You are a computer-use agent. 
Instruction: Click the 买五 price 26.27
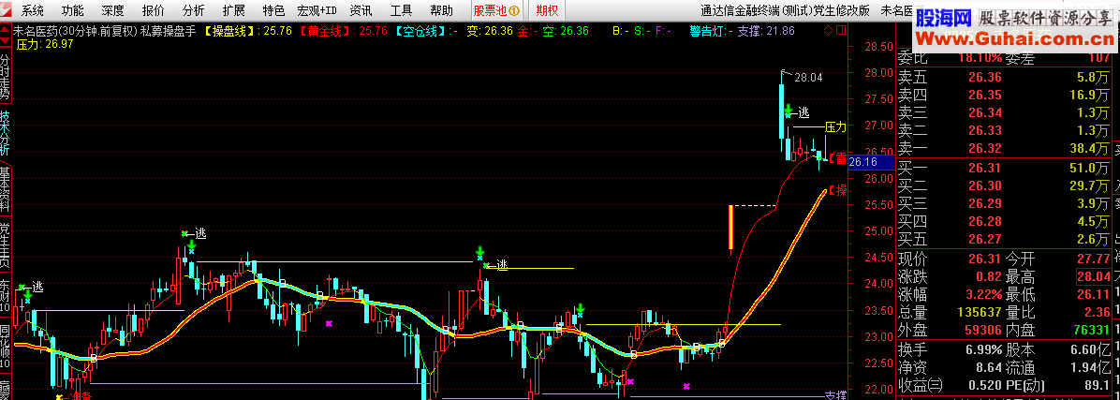(x=985, y=239)
